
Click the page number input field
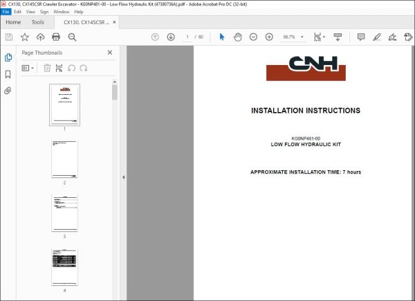pos(187,37)
